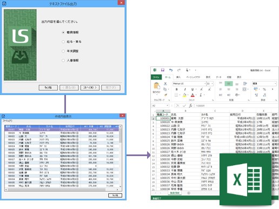Toggle Italic formatting in Excel ribbon
Viewport: 279px width, 209px height.
point(185,89)
